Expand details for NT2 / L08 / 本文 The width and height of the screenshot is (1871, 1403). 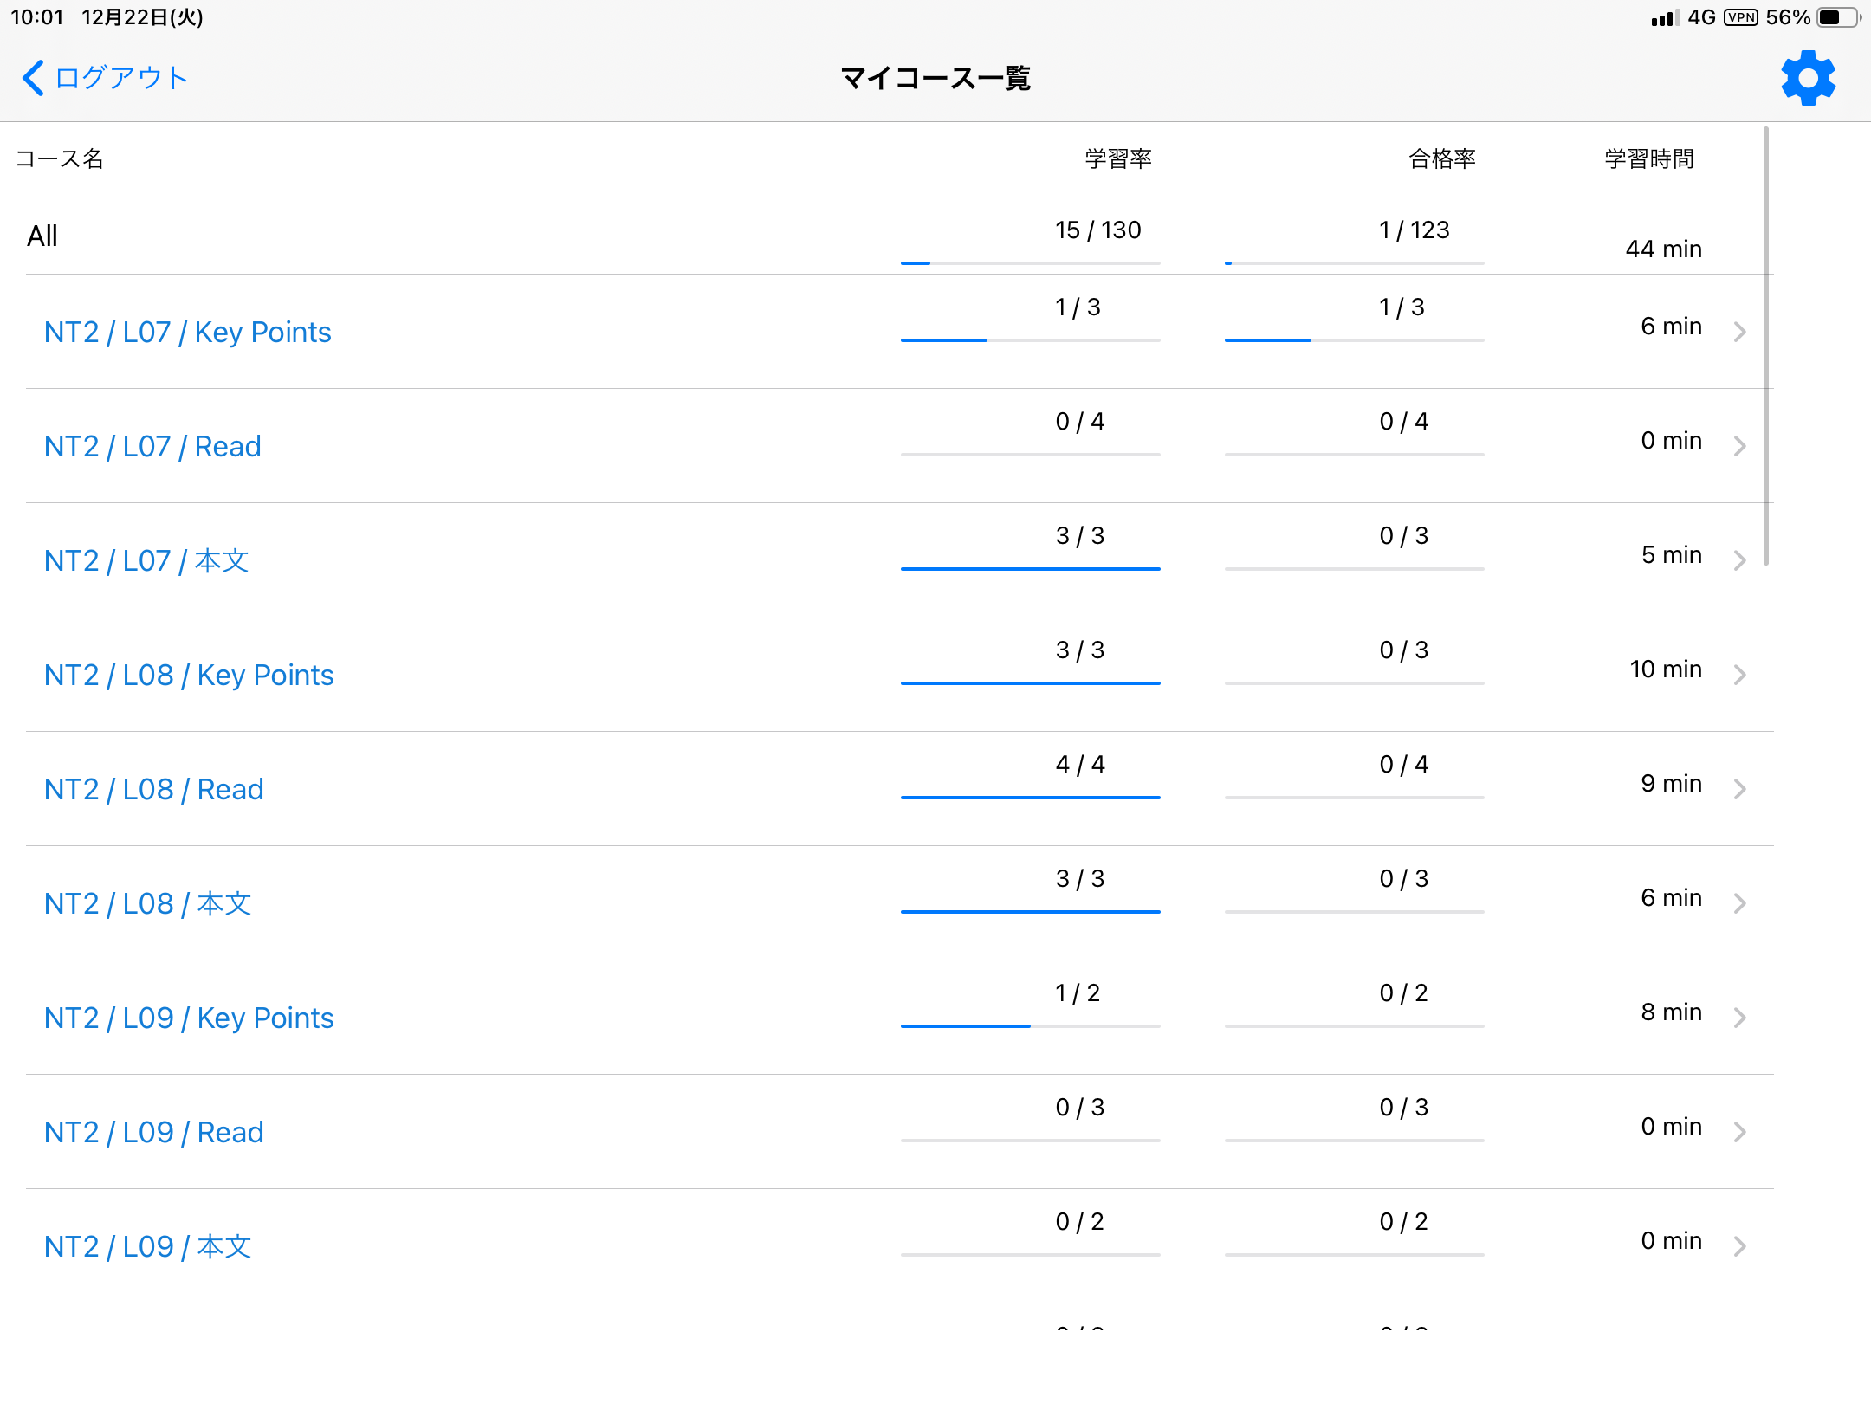click(147, 903)
